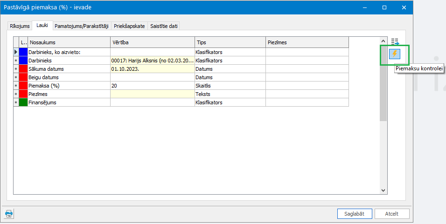The image size is (446, 224).
Task: Click the printer icon in bottom left
Action: click(x=9, y=214)
